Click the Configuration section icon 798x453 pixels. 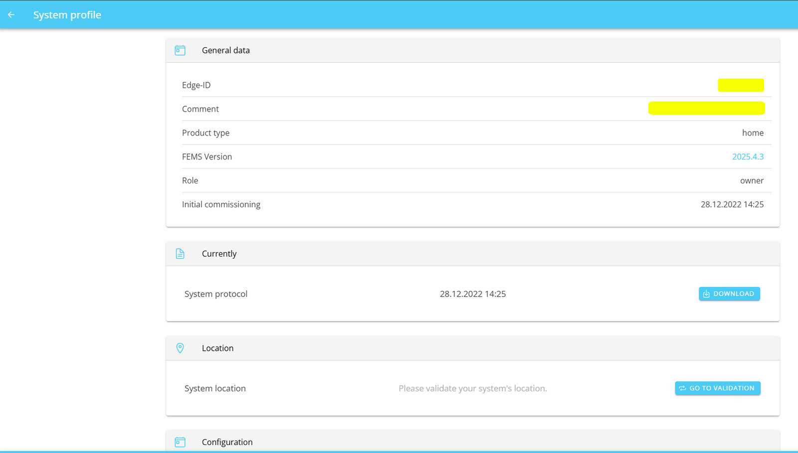pos(180,442)
